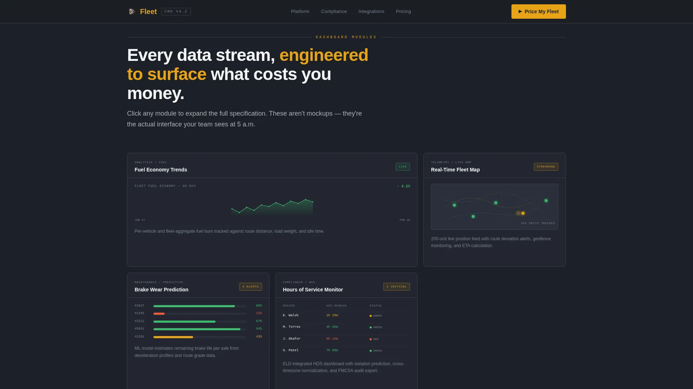This screenshot has height=389, width=693.
Task: Click the 2 ALERTS badge
Action: [x=250, y=287]
